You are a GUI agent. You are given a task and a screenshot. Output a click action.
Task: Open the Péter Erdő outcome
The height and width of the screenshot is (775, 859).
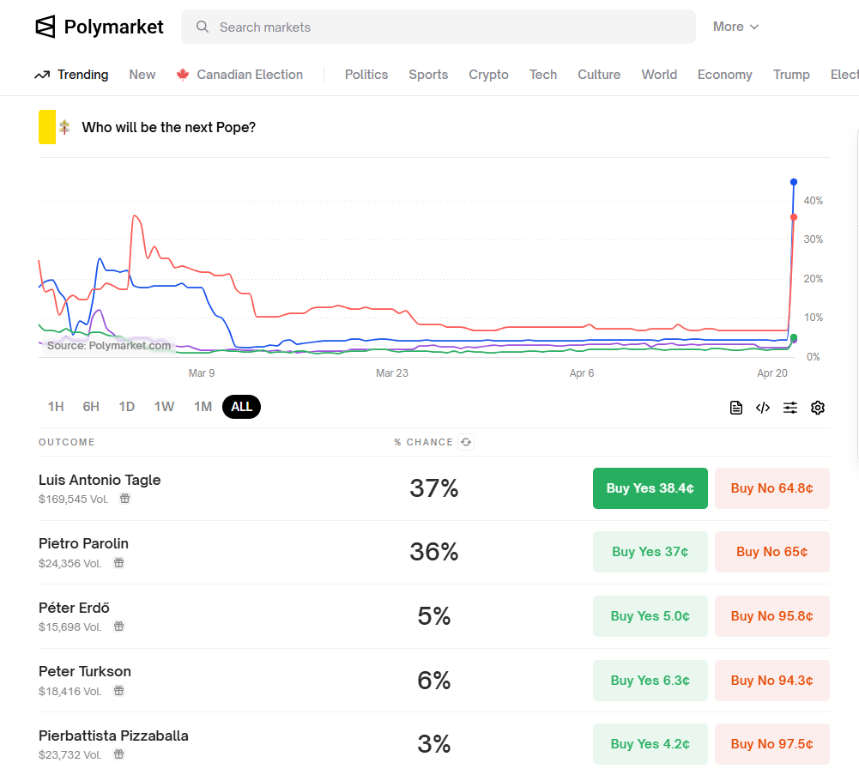(74, 608)
